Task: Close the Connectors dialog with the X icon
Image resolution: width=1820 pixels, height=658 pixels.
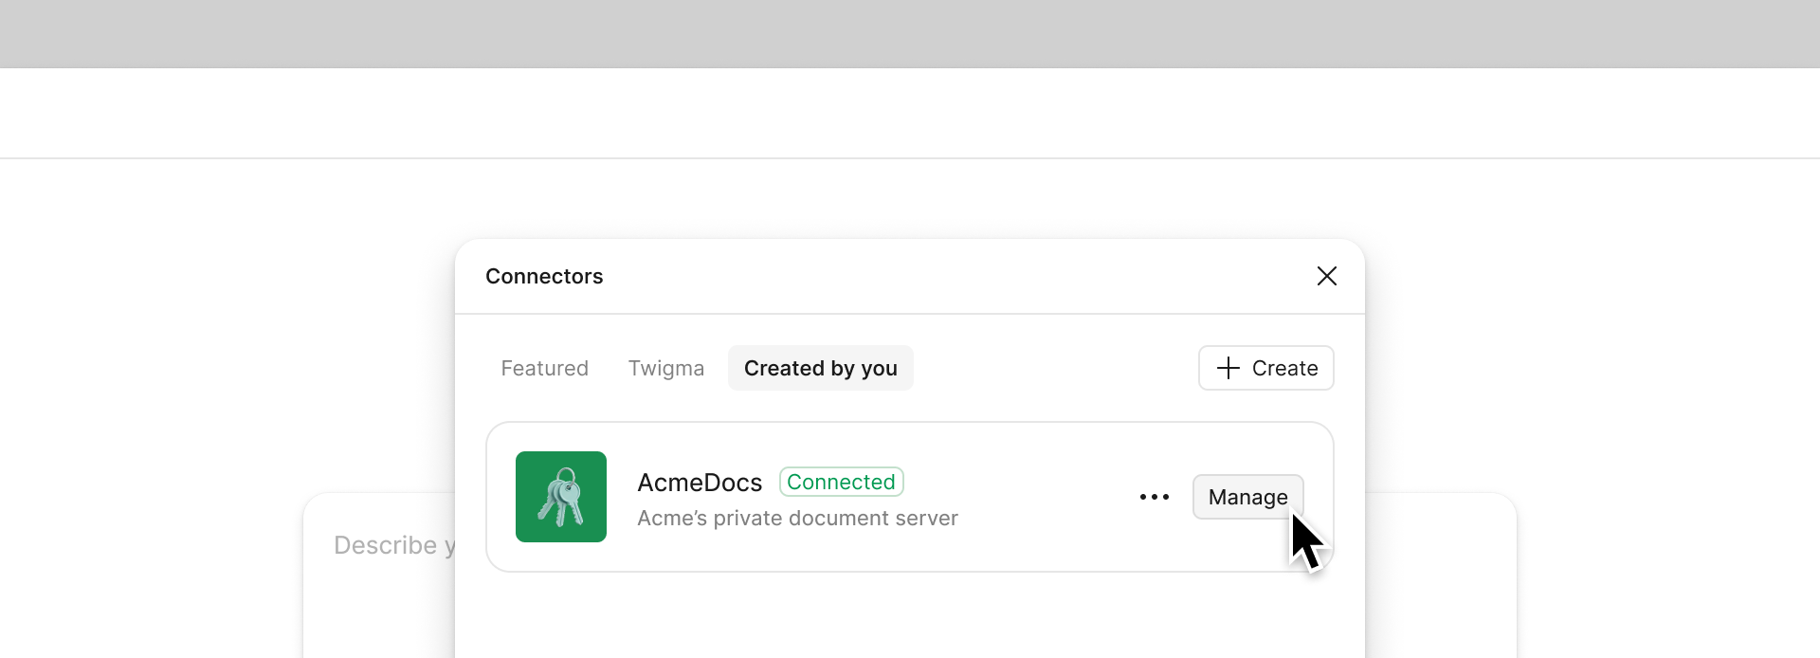Action: pos(1326,276)
